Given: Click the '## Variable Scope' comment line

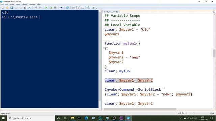Looking at the screenshot, I should (122, 16).
